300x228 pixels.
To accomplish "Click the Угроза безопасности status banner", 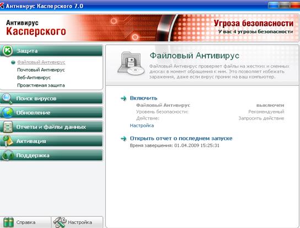I will [254, 23].
